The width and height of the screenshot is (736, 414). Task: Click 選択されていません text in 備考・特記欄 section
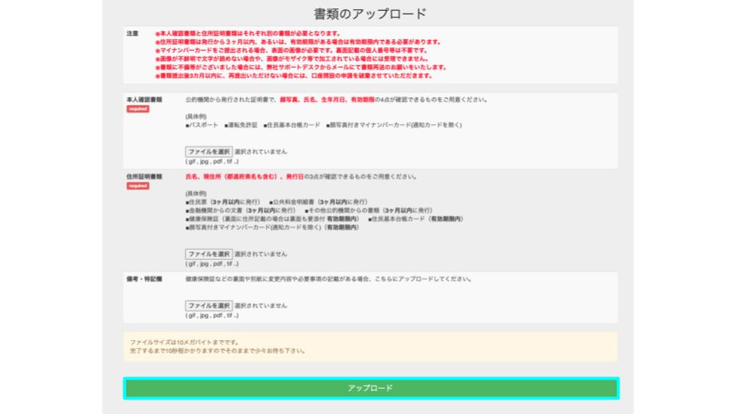click(x=261, y=305)
